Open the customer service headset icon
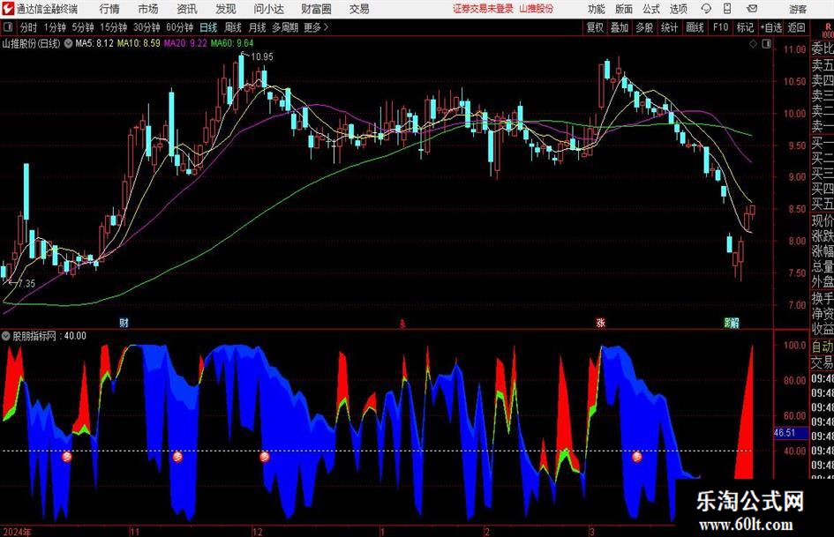This screenshot has width=834, height=537. pos(706,9)
